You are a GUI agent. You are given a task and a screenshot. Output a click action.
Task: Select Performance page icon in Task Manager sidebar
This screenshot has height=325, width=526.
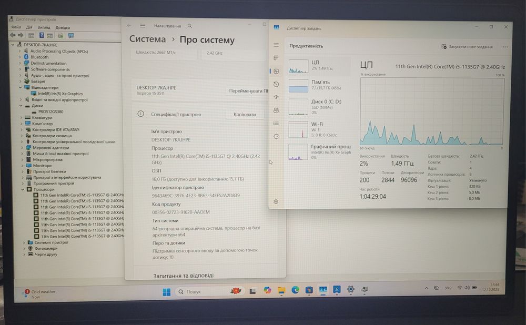[x=276, y=71]
